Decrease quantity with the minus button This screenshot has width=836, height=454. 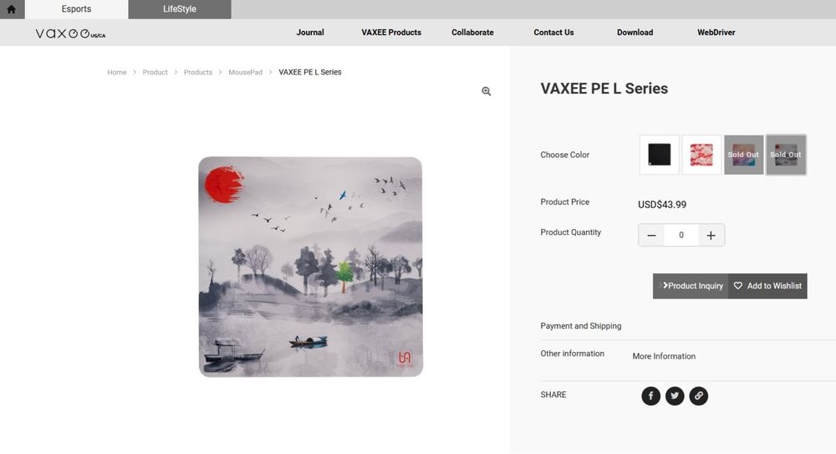pos(651,235)
